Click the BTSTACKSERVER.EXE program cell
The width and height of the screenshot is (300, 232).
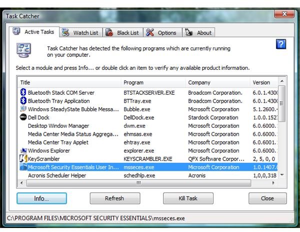tap(149, 93)
